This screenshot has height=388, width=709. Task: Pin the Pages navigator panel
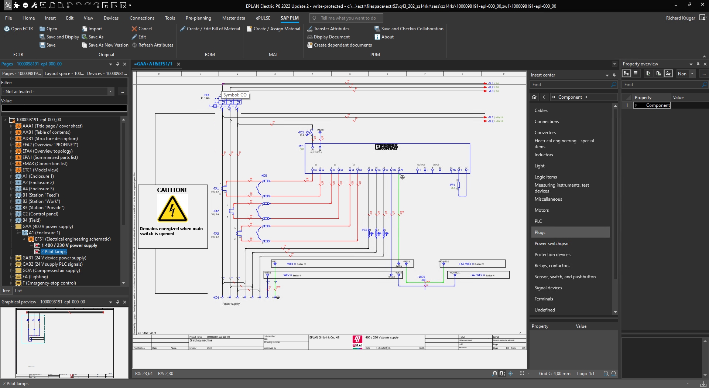pyautogui.click(x=117, y=64)
